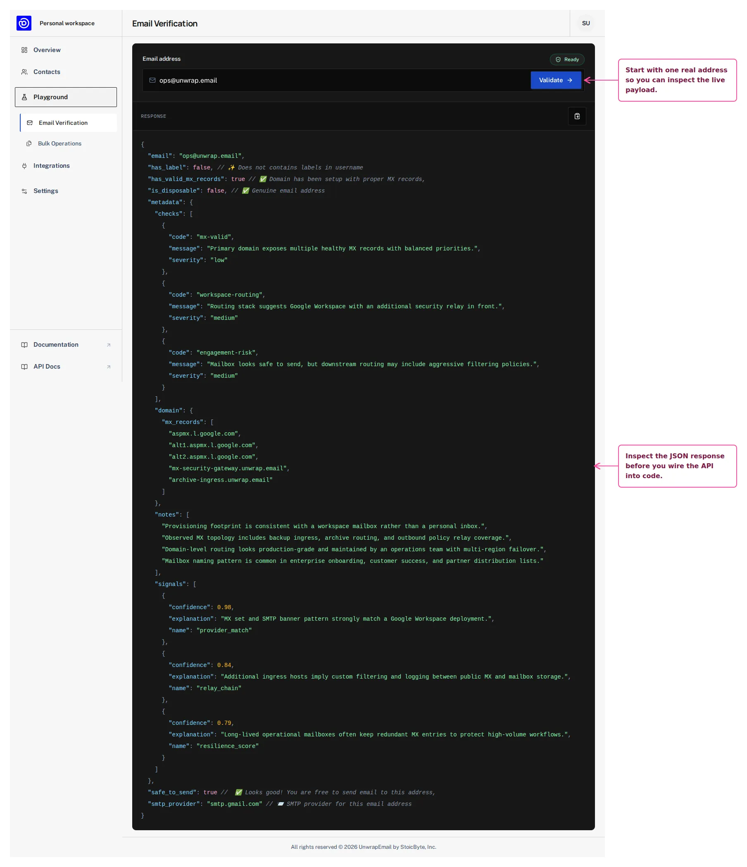
Task: Click the envelope icon in email input
Action: 152,80
